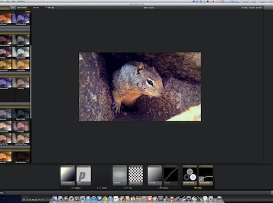
Task: Open Finder from the Dock
Action: (x=55, y=198)
